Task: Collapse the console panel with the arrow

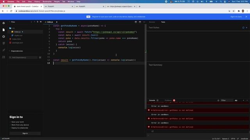Action: pyautogui.click(x=247, y=100)
